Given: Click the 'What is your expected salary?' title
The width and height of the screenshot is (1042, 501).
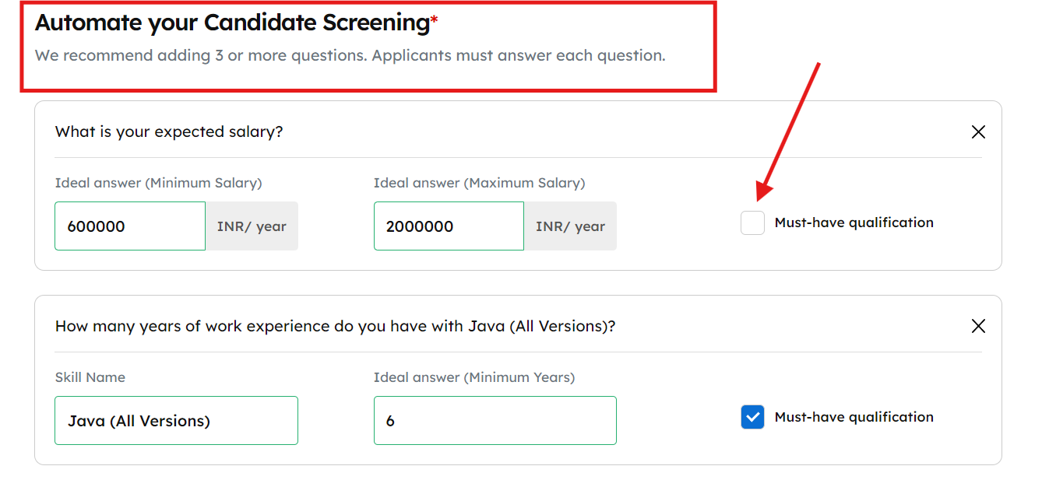Looking at the screenshot, I should (x=169, y=132).
